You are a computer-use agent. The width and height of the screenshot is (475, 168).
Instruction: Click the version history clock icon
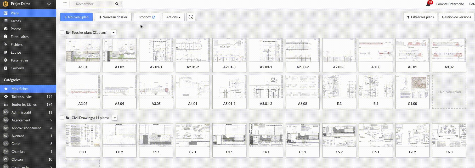191,17
